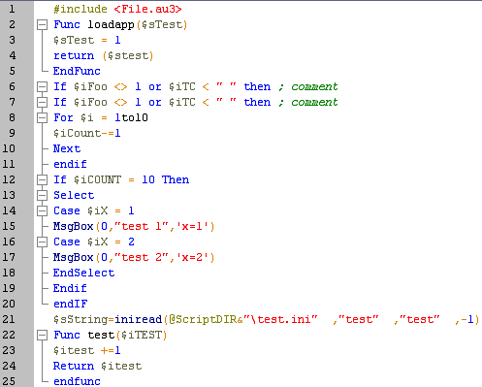Image resolution: width=482 pixels, height=387 pixels.
Task: Click EndFunc on line 5
Action: [77, 71]
